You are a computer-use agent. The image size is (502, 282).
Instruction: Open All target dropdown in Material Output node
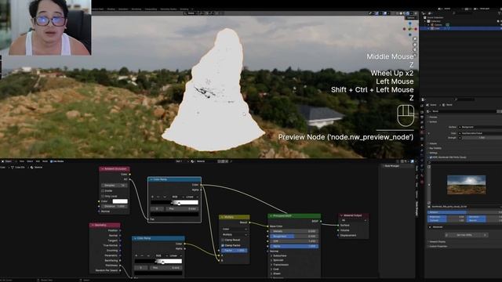coord(354,220)
